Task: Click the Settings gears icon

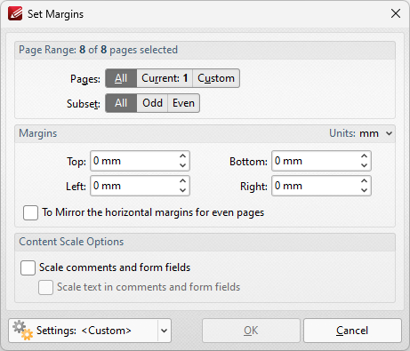Action: (22, 330)
